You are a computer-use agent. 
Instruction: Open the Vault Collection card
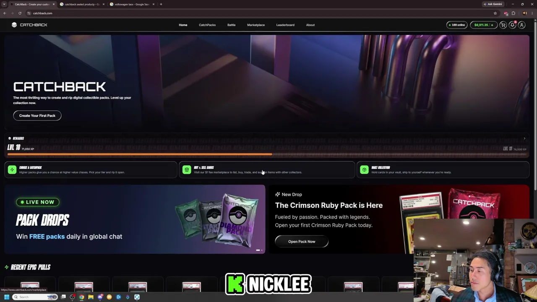(x=443, y=170)
